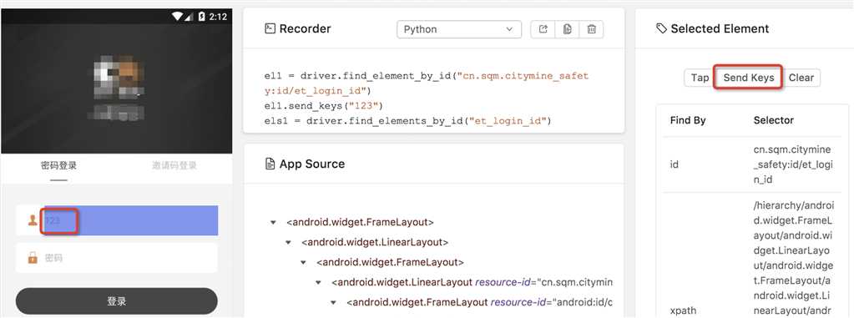This screenshot has width=854, height=318.
Task: Click the Send Keys button
Action: pos(748,78)
